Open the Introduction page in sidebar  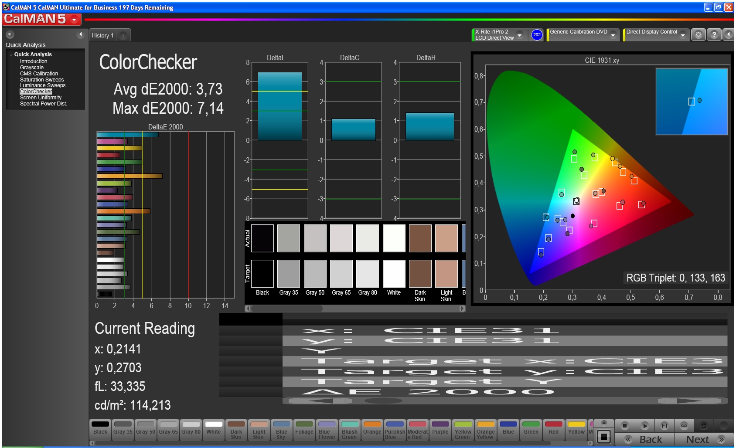(34, 61)
